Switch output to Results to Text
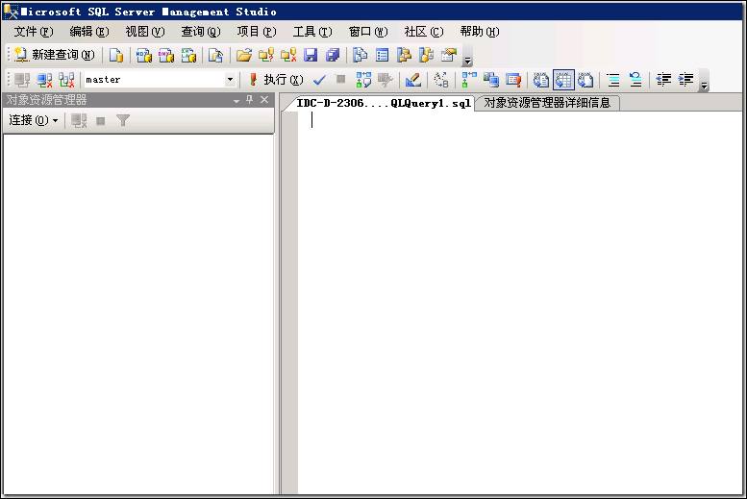Screen dimensions: 747x499 click(540, 80)
